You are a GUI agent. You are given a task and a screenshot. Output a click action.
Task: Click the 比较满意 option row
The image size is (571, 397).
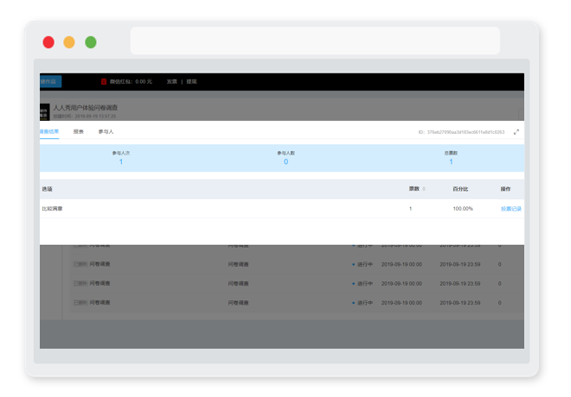(x=282, y=209)
